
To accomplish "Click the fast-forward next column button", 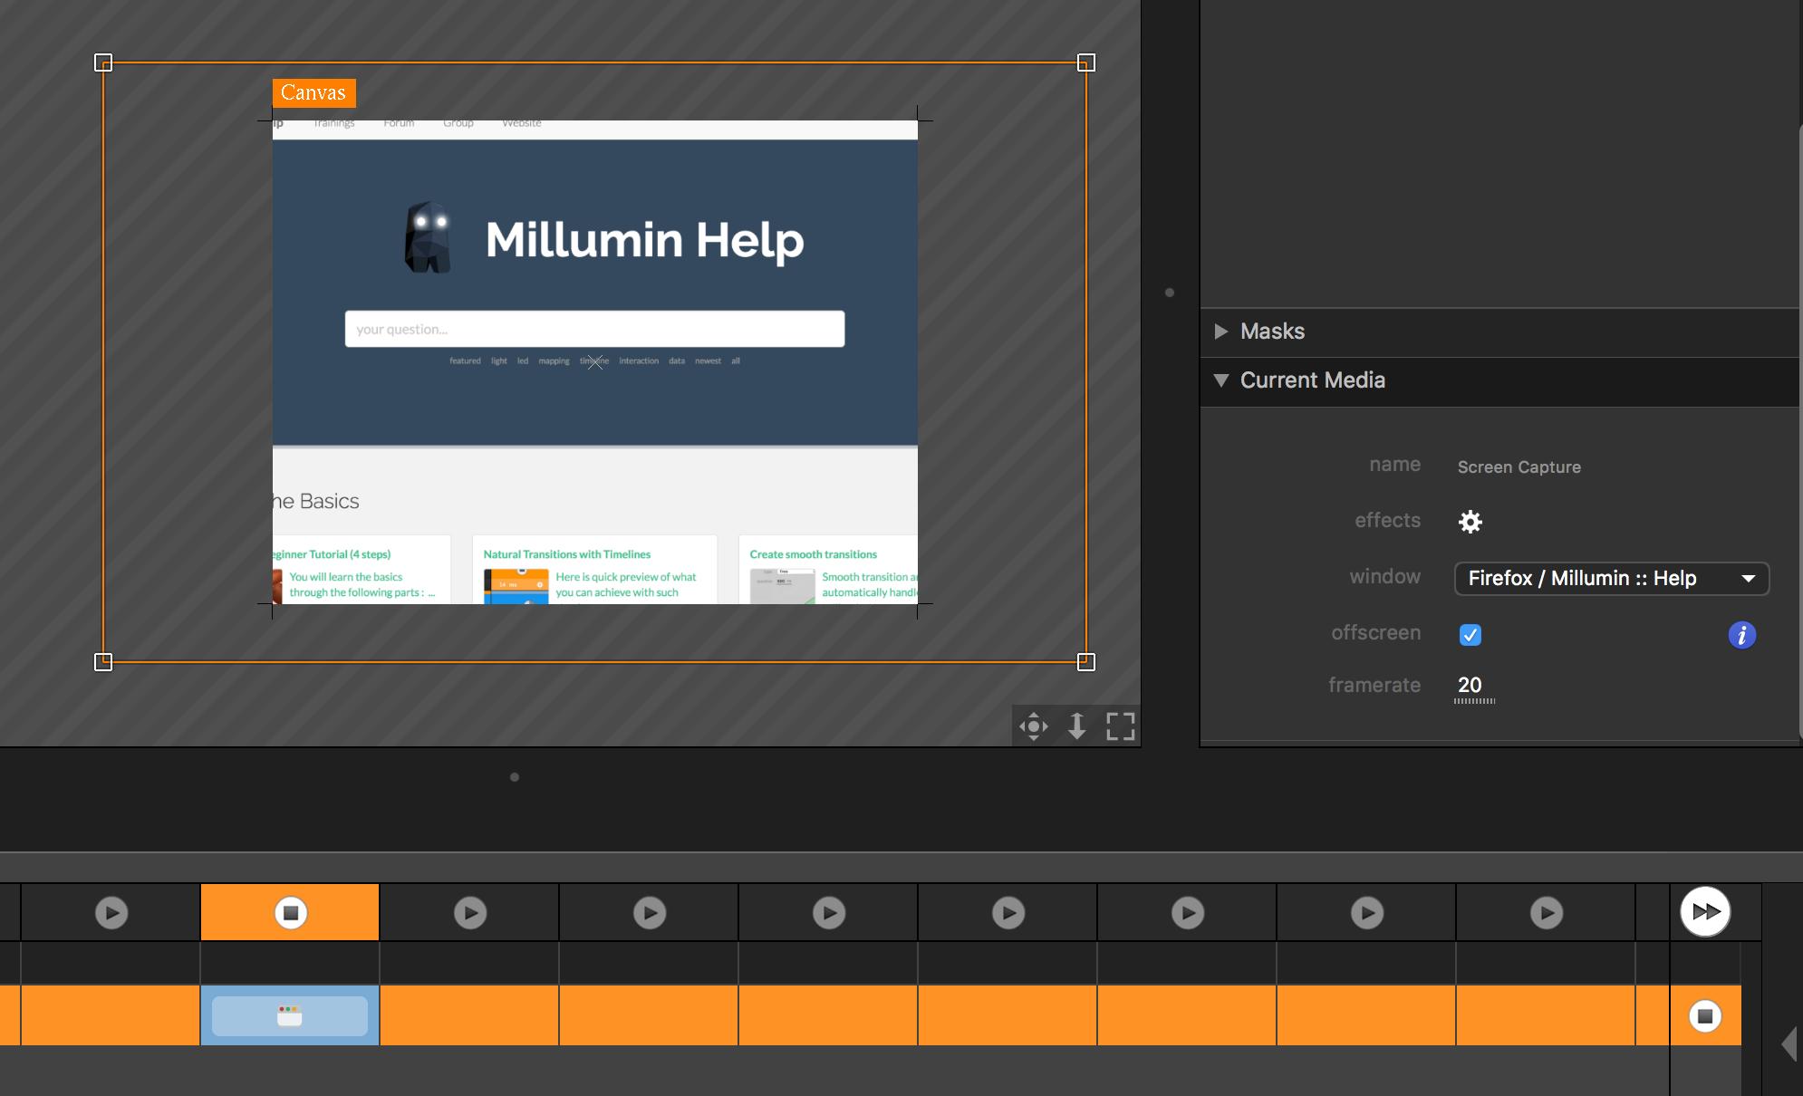I will (x=1705, y=911).
